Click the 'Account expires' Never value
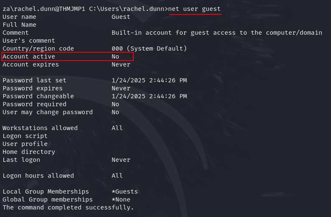 click(121, 64)
